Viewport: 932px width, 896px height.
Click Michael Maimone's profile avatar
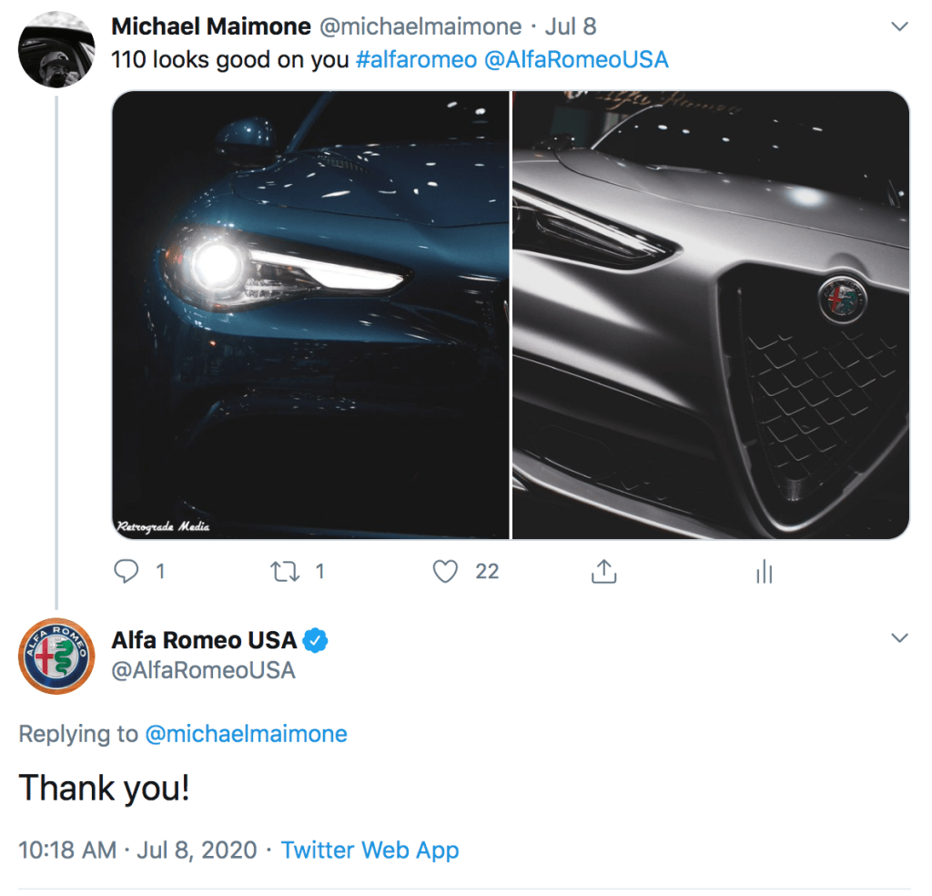56,49
